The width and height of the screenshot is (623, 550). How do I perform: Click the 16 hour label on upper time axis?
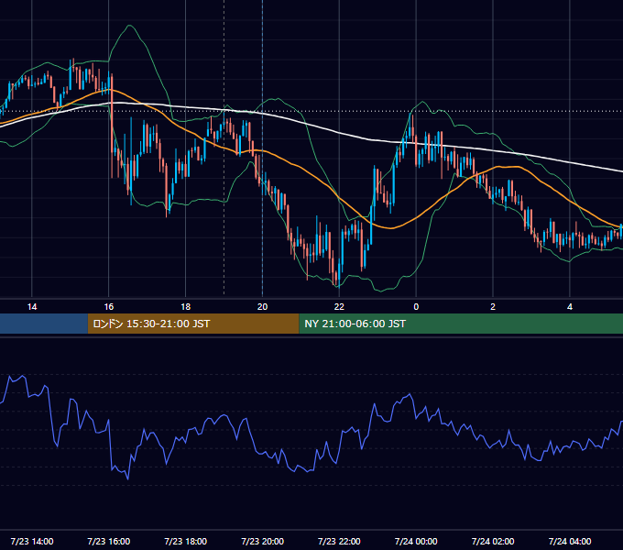click(108, 307)
